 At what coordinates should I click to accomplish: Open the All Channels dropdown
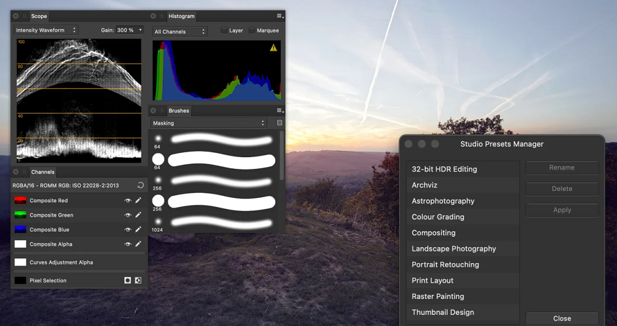coord(180,31)
